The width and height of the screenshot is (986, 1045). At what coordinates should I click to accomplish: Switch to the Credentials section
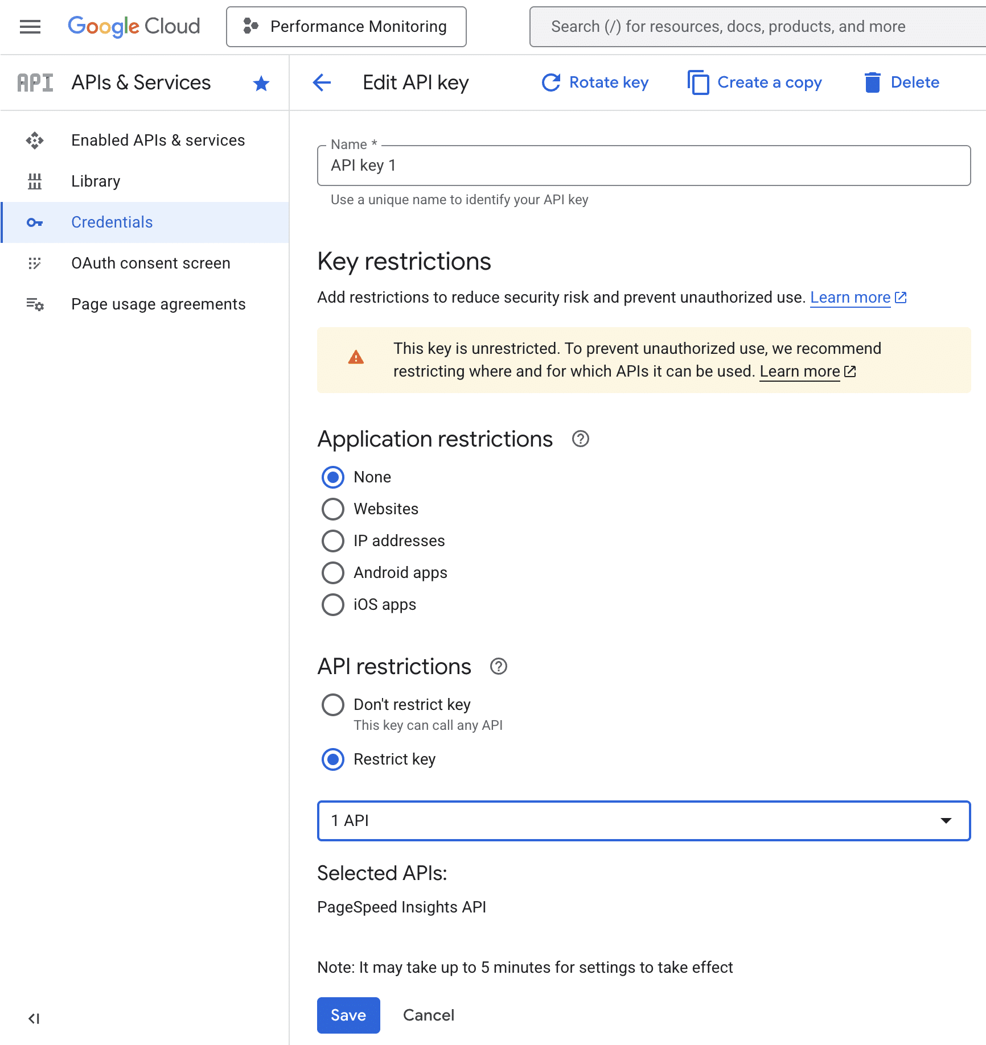pos(112,222)
